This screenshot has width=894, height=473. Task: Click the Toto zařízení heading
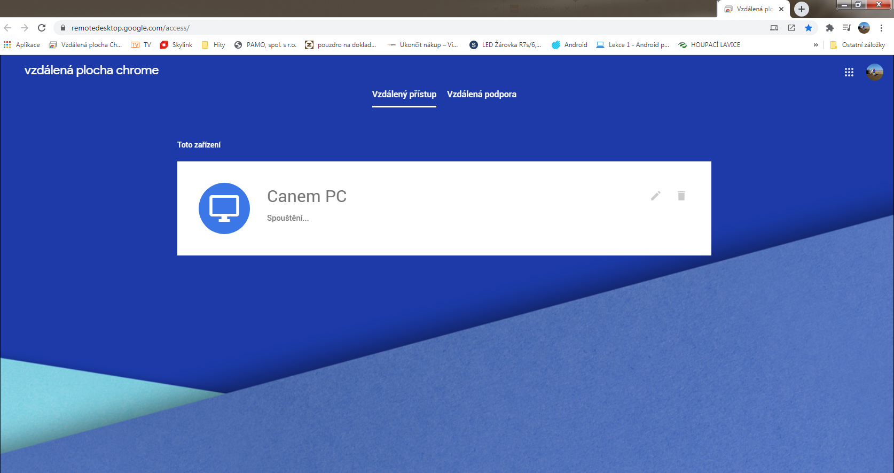click(x=199, y=145)
